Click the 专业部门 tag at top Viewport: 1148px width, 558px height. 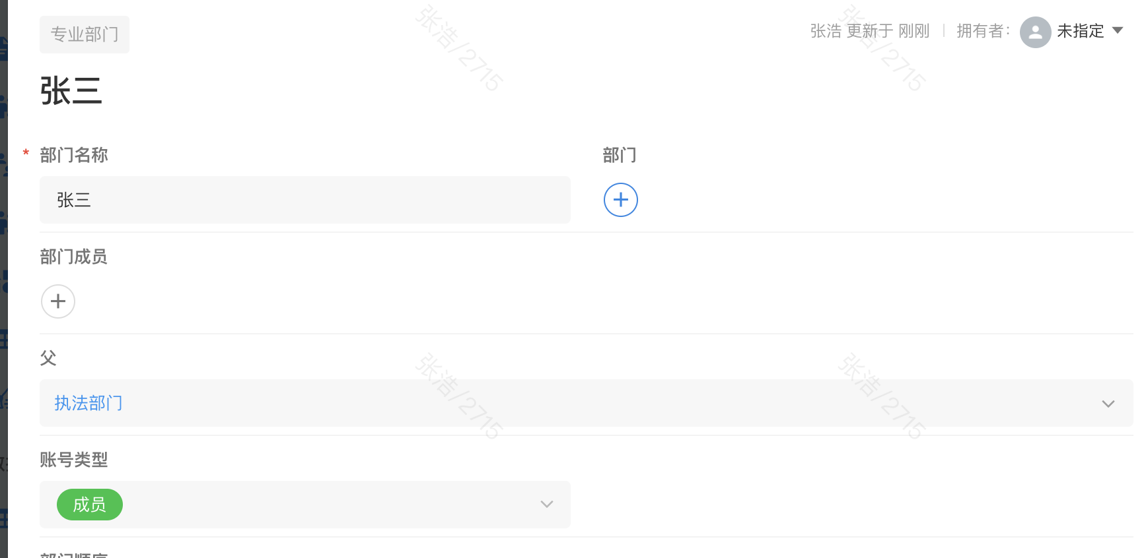tap(85, 34)
